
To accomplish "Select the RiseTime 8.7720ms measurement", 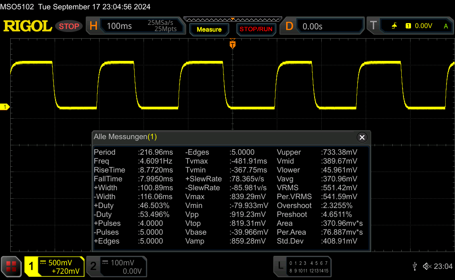I will coord(133,170).
